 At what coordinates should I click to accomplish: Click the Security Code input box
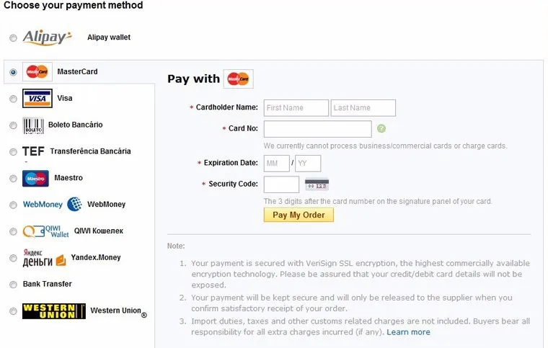[x=281, y=184]
